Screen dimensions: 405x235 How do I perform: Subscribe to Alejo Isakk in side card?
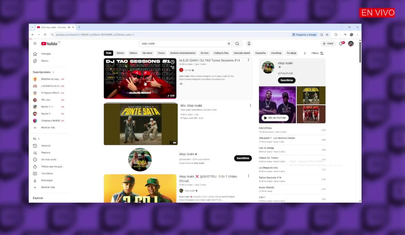(287, 80)
